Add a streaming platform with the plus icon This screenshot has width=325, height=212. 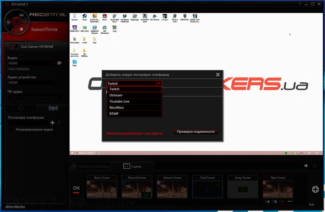point(52,123)
